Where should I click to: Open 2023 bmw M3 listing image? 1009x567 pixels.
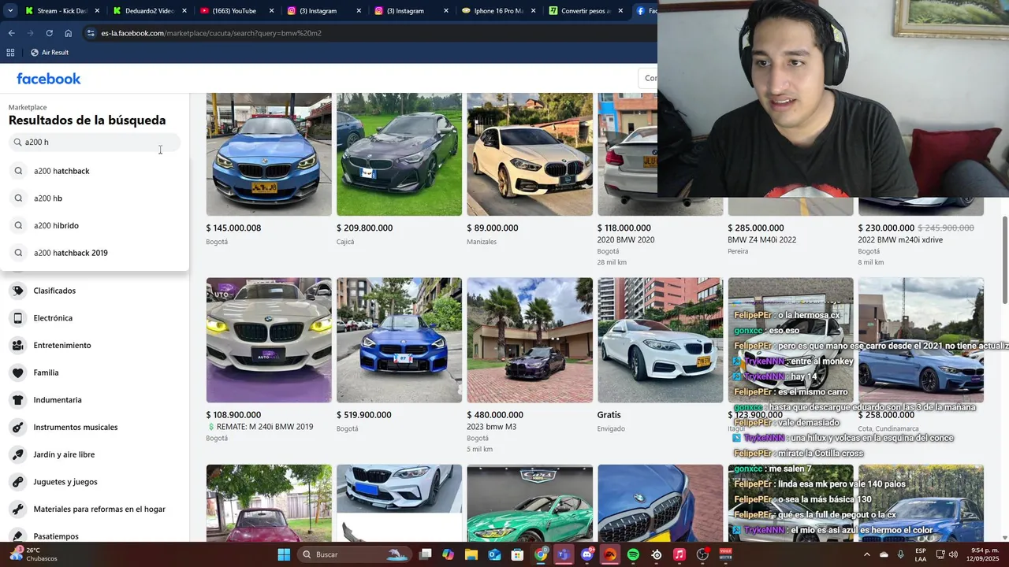pos(530,340)
